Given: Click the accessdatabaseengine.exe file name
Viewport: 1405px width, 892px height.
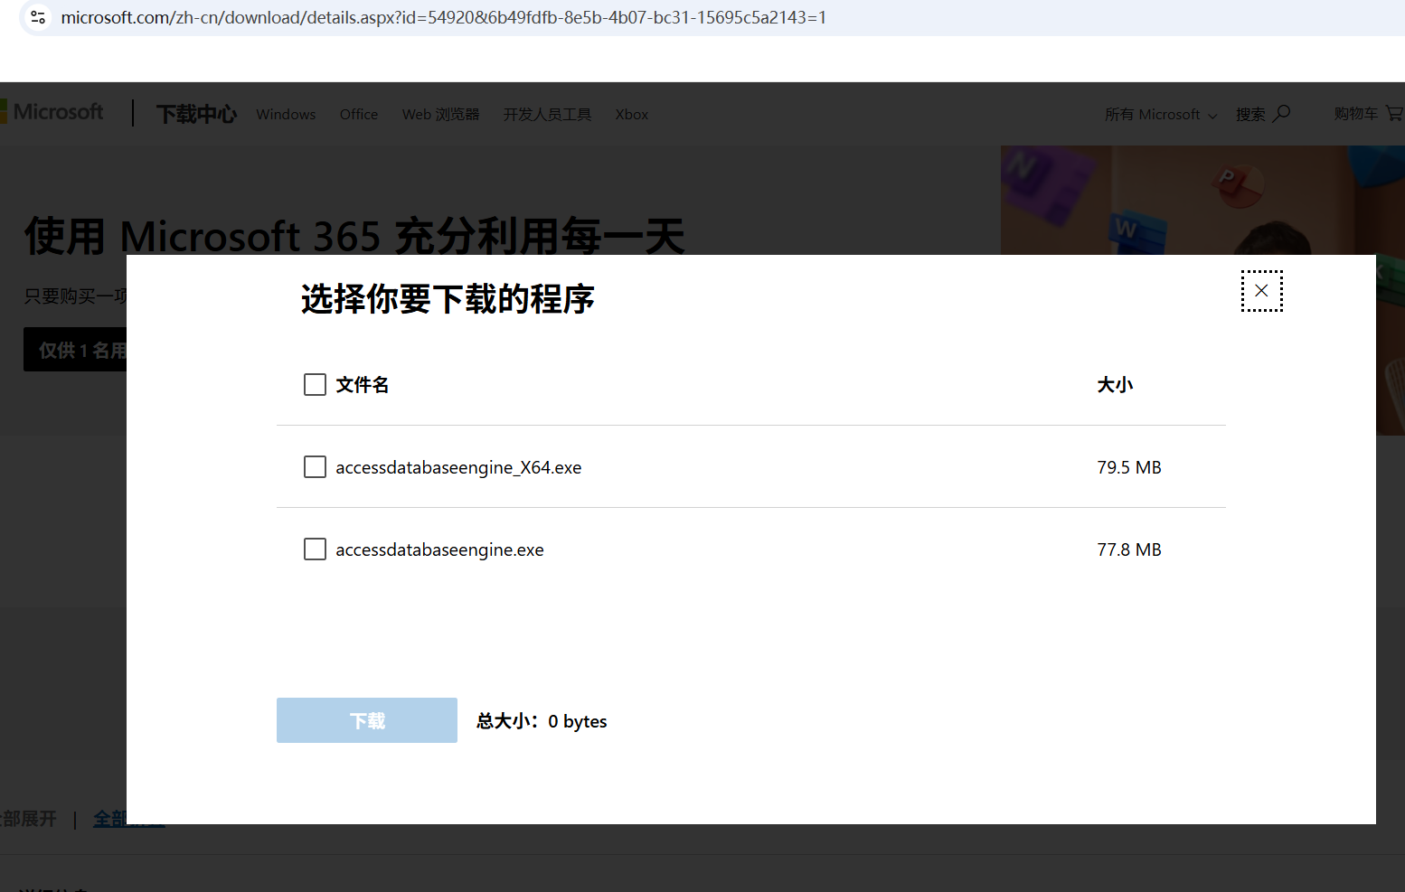Looking at the screenshot, I should [x=439, y=549].
